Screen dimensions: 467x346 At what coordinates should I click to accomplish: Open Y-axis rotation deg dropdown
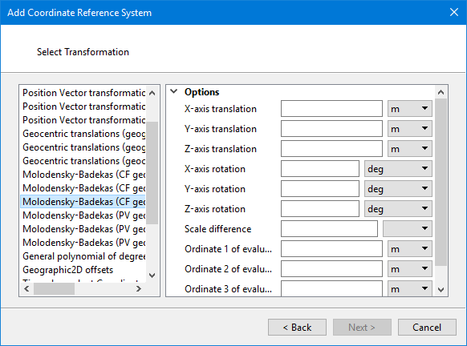[x=398, y=189]
